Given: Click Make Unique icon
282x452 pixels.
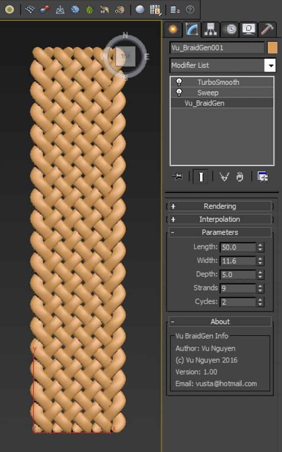Looking at the screenshot, I should point(224,176).
